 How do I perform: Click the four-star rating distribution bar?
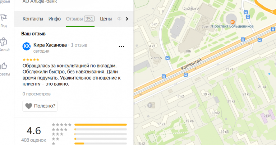(101, 129)
